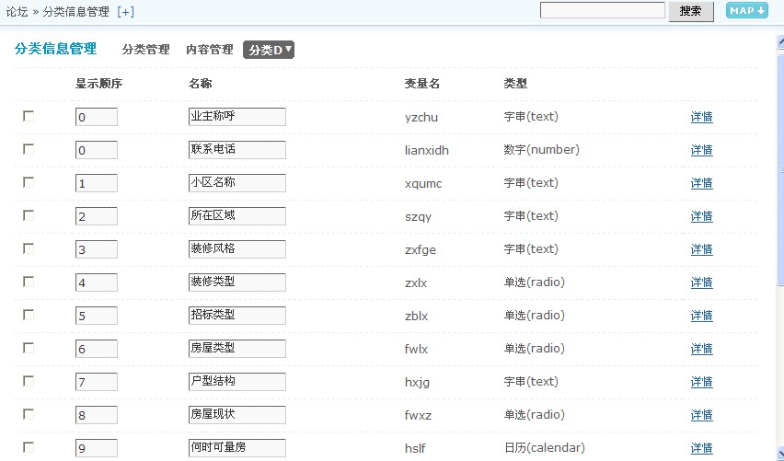This screenshot has width=784, height=461.
Task: Tick the checkbox for 联系电话 row
Action: click(x=29, y=149)
